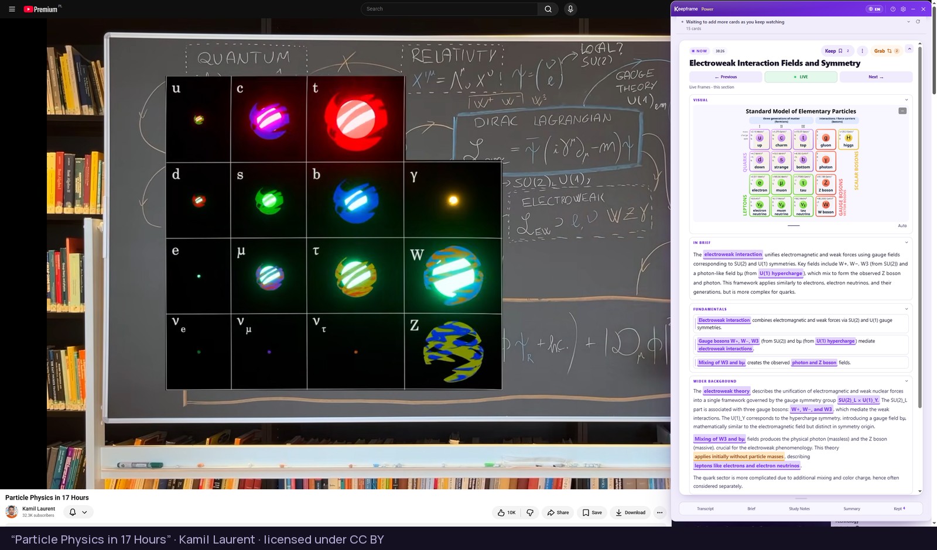
Task: Toggle the LIVE frames button
Action: click(x=801, y=77)
